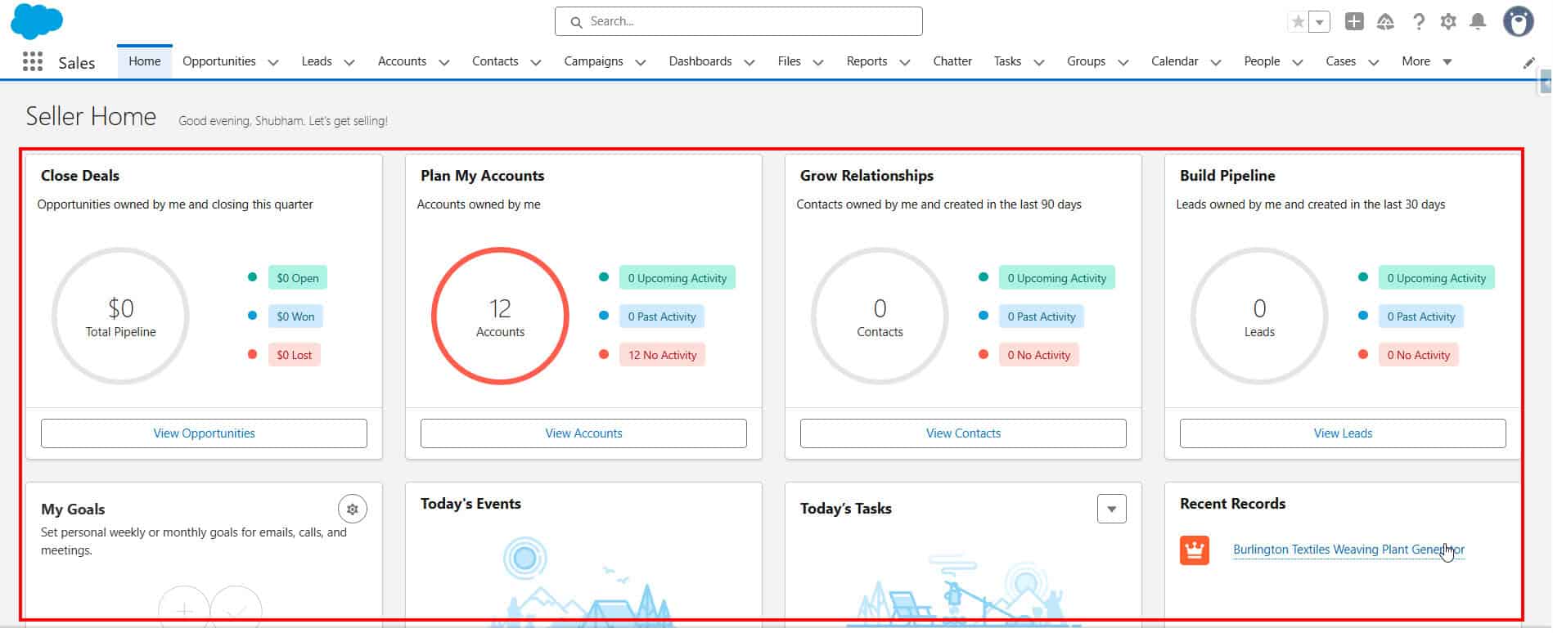The width and height of the screenshot is (1553, 633).
Task: Open the Today's Tasks filter dropdown
Action: click(x=1111, y=509)
